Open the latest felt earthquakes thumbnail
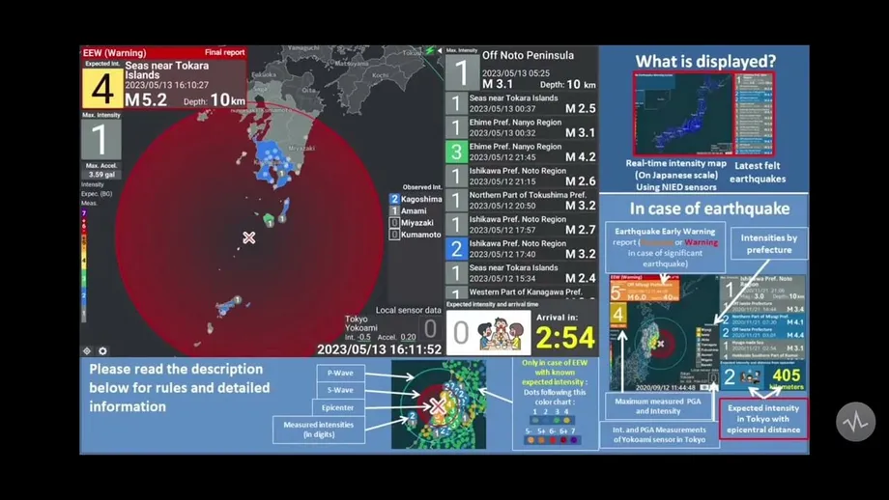The width and height of the screenshot is (889, 500). click(x=756, y=113)
